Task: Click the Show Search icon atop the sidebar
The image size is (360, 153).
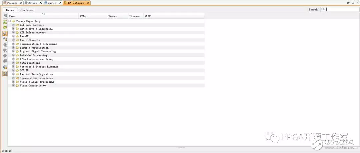Action: [5, 16]
